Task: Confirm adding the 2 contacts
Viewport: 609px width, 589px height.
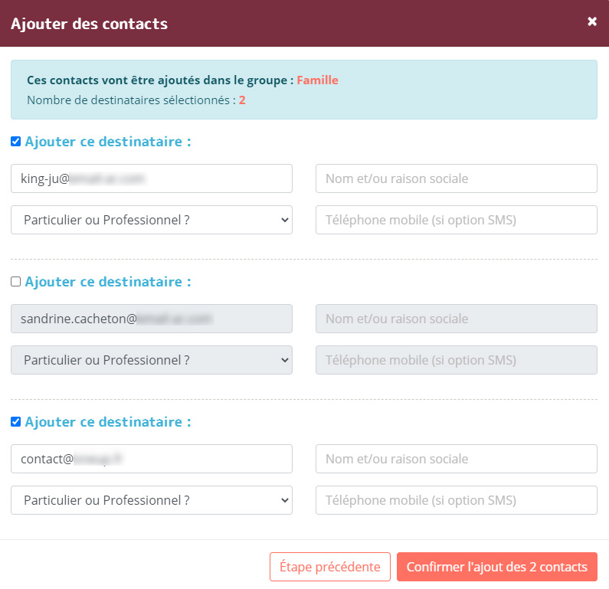Action: pyautogui.click(x=496, y=567)
